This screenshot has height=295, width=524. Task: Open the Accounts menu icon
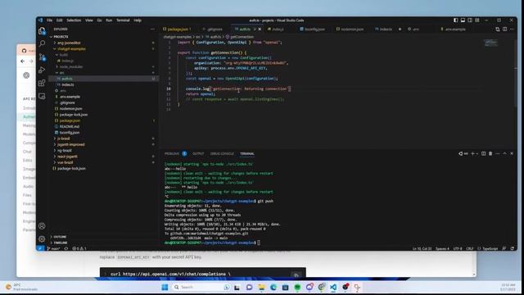pos(42,226)
